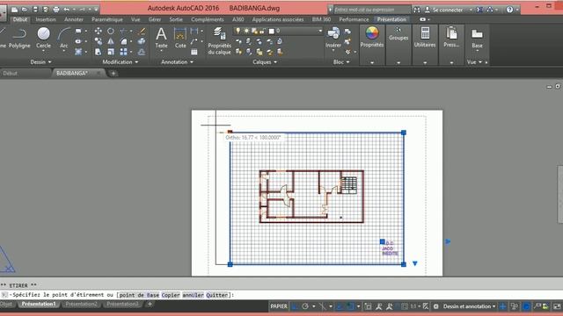This screenshot has width=563, height=316.
Task: Open the Propriétés color wheel panel
Action: pos(372,37)
